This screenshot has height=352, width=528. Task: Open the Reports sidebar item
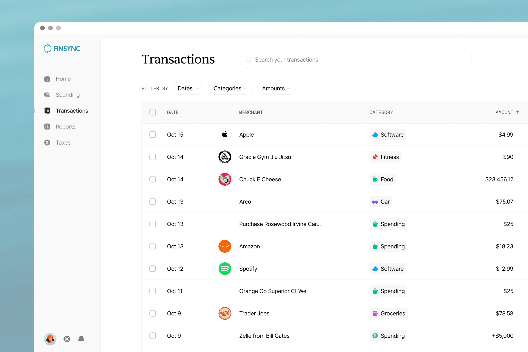tap(65, 127)
